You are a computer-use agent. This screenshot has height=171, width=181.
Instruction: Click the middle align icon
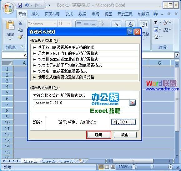(86, 24)
